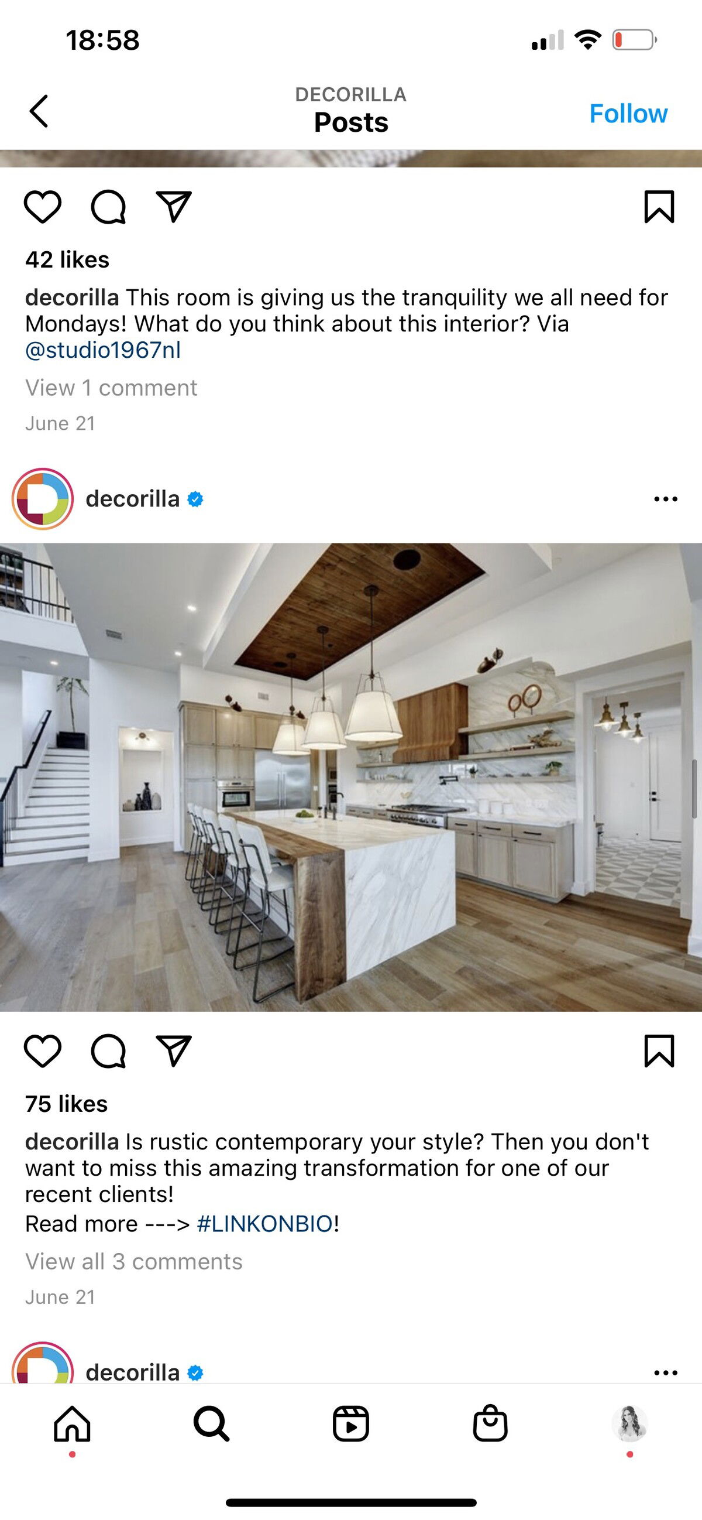
Task: Open the Reels tab
Action: 350,1423
